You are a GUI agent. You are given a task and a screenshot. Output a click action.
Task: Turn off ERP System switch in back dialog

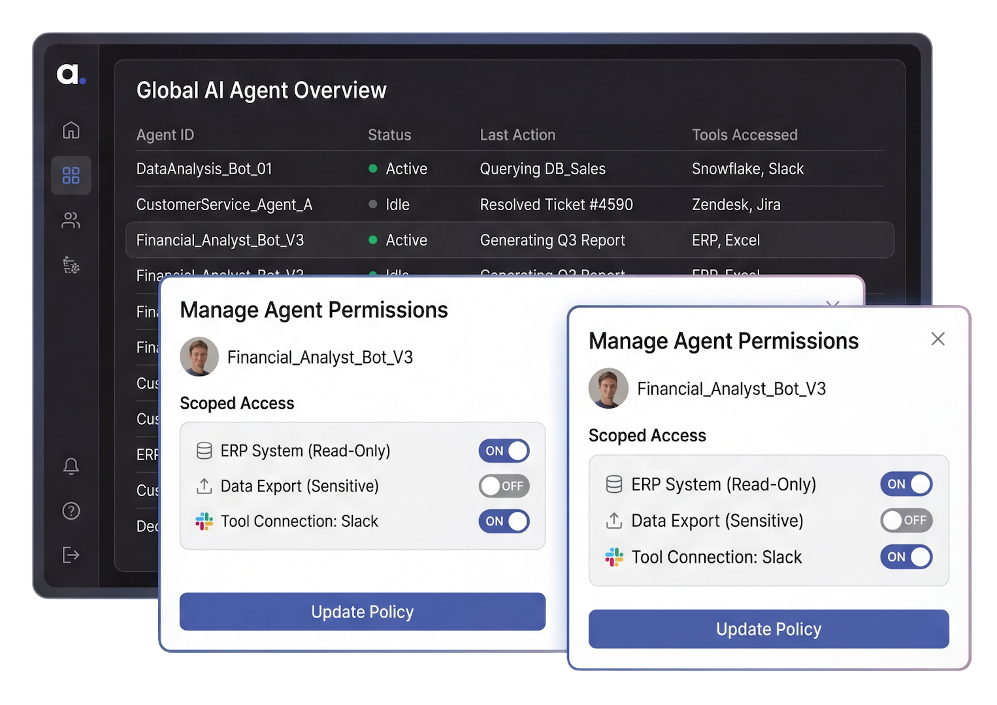[504, 451]
